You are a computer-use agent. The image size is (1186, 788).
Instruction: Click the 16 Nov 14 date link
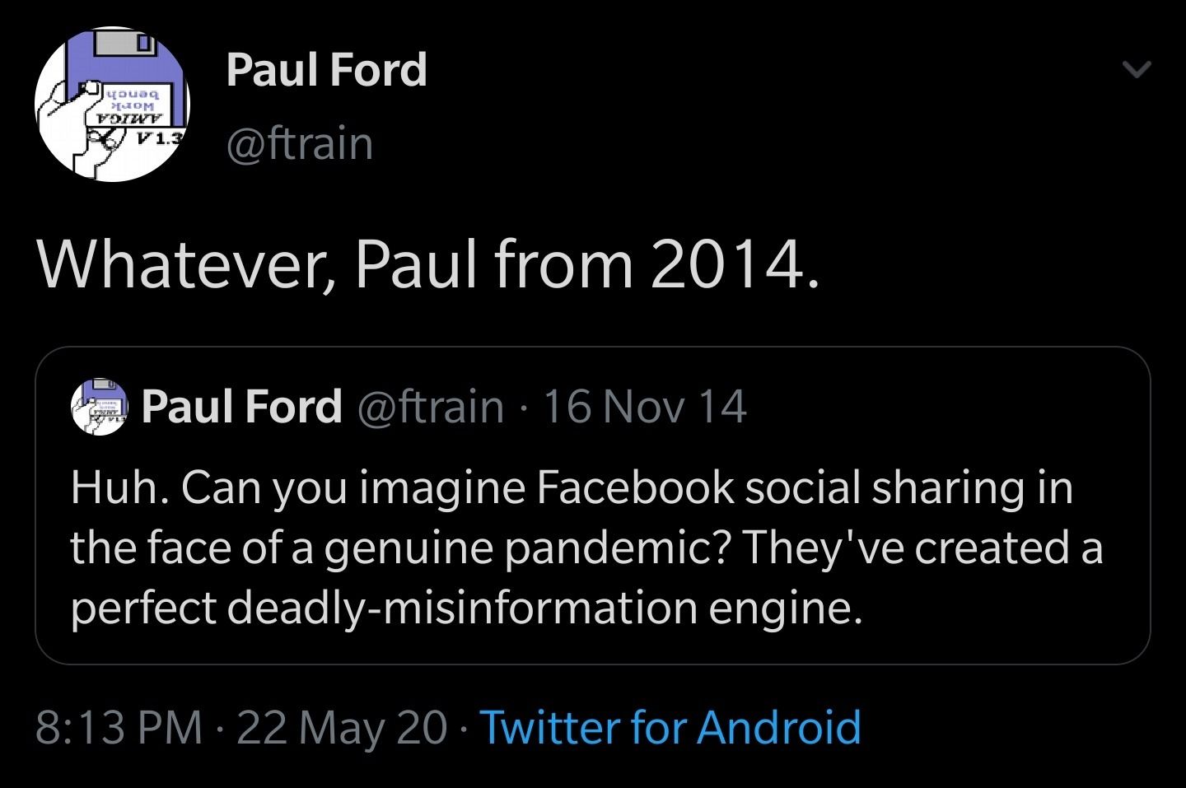(x=645, y=405)
